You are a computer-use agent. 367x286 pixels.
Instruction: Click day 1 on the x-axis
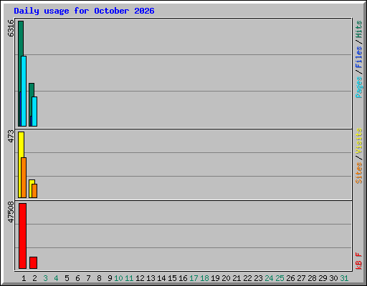pyautogui.click(x=24, y=278)
